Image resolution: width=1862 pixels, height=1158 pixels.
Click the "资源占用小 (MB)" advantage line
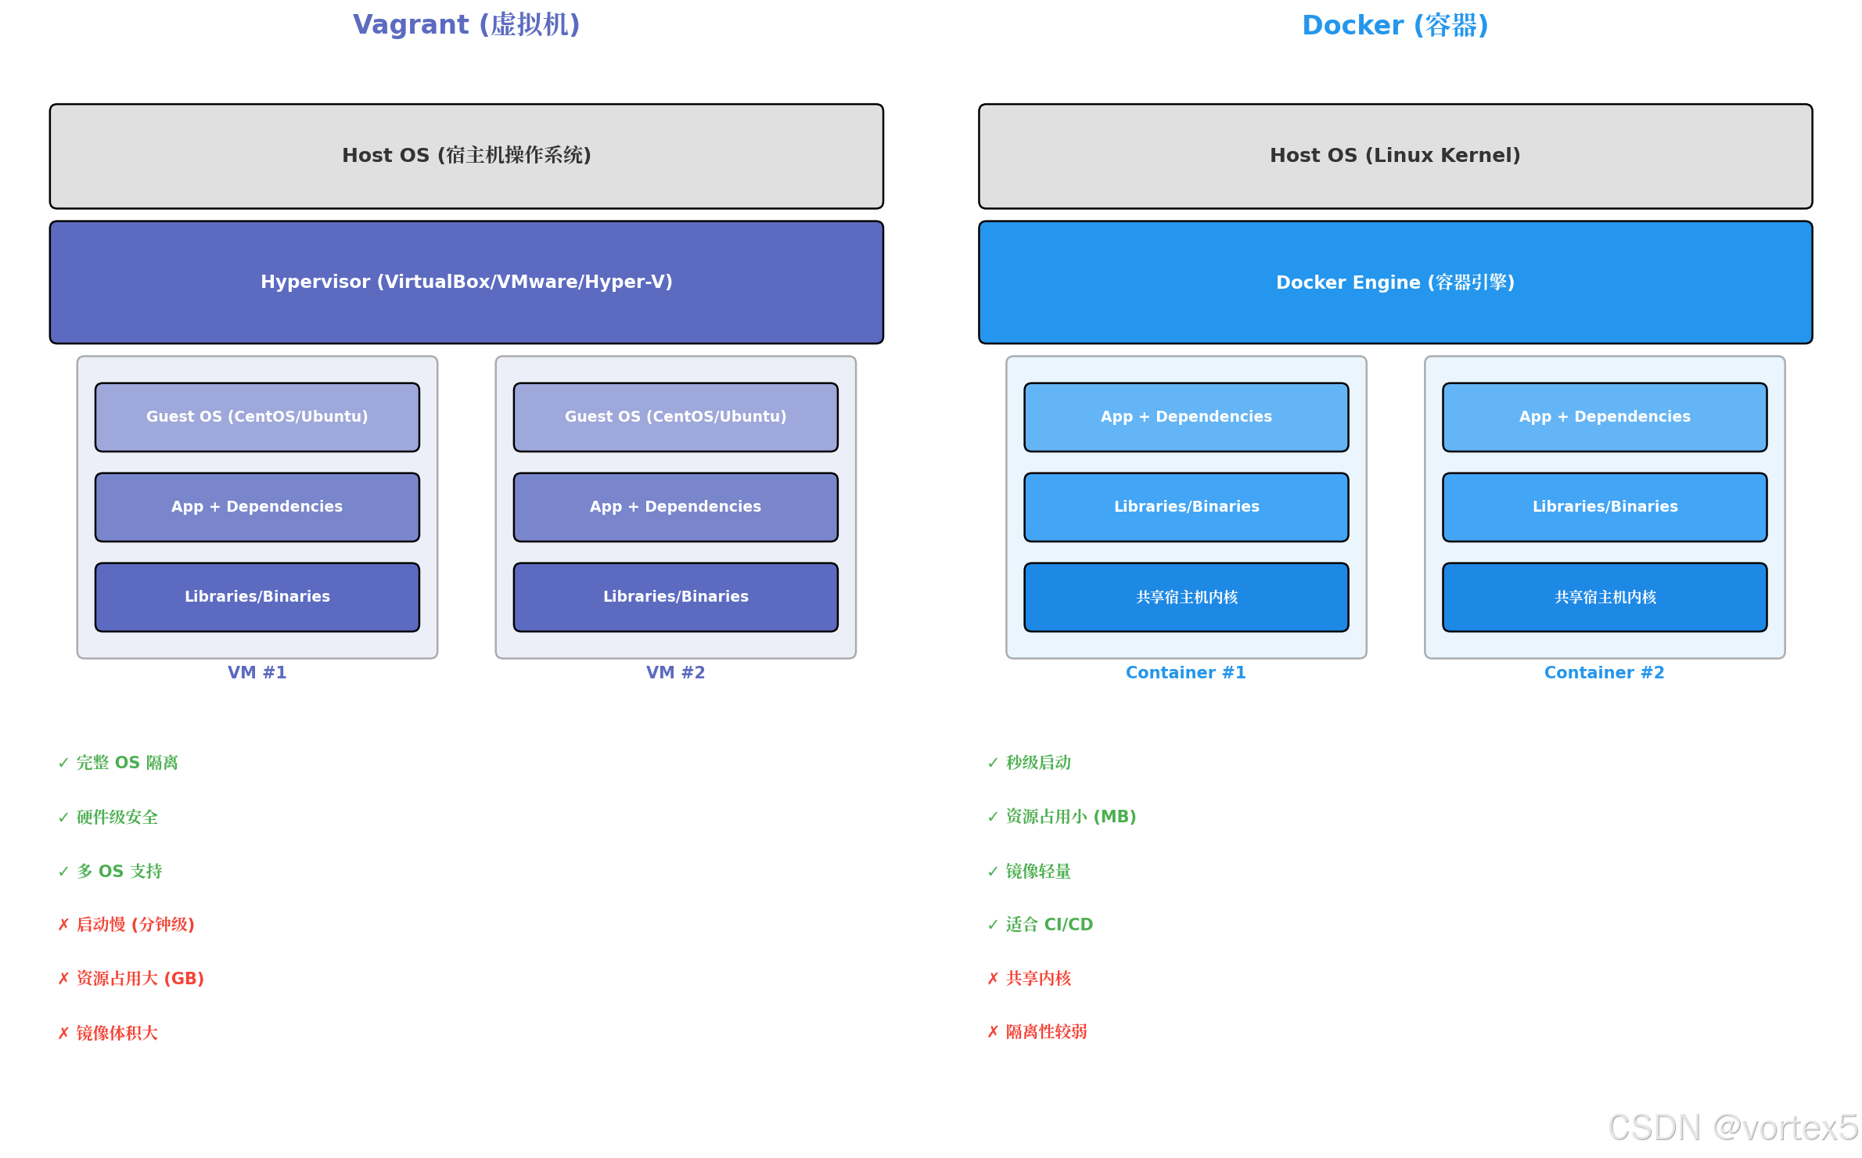click(1062, 817)
